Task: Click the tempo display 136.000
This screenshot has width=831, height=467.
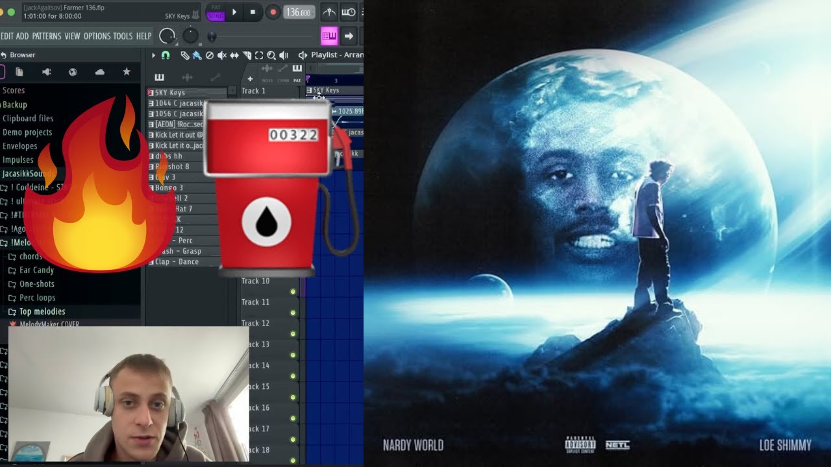Action: pos(299,12)
